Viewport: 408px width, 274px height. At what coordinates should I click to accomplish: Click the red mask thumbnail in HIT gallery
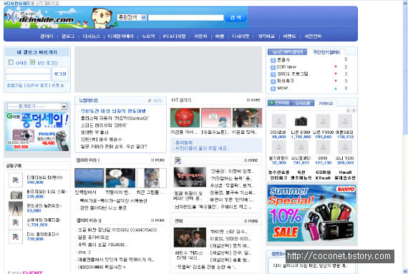click(185, 118)
